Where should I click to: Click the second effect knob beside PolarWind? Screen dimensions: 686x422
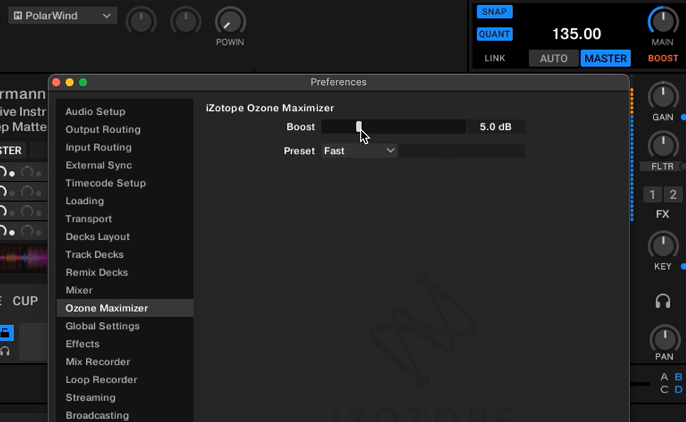pos(185,21)
